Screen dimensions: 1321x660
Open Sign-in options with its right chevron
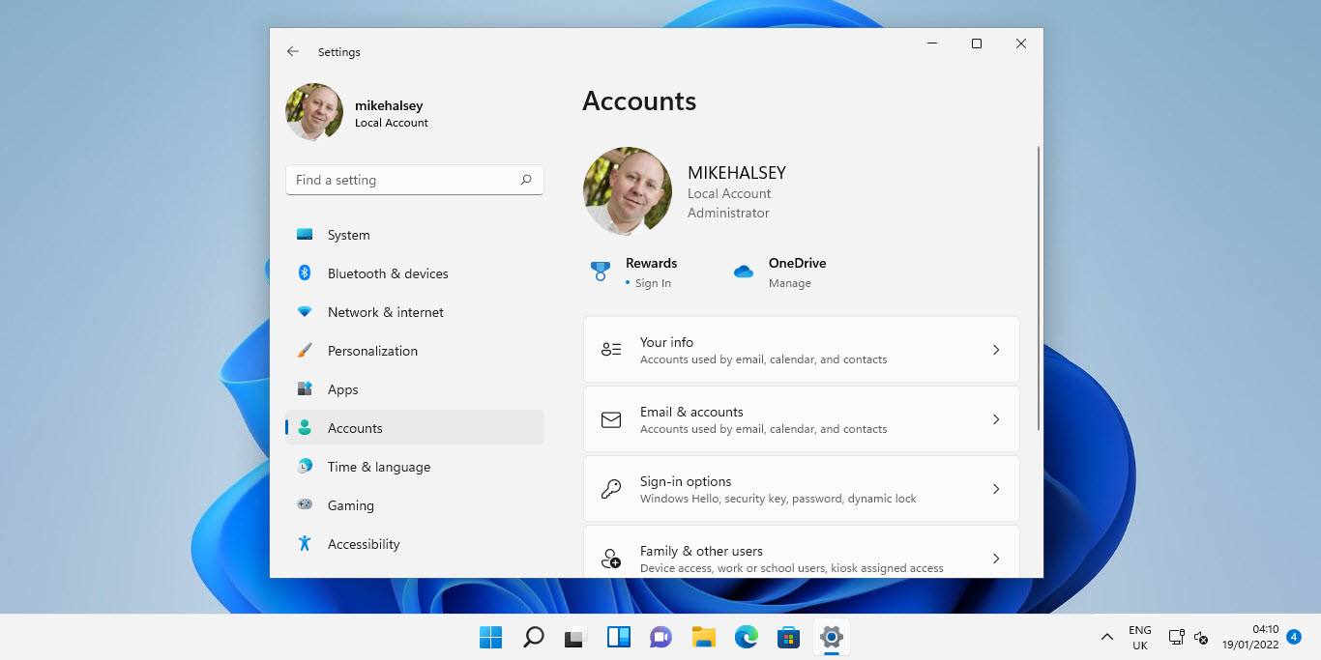(996, 489)
